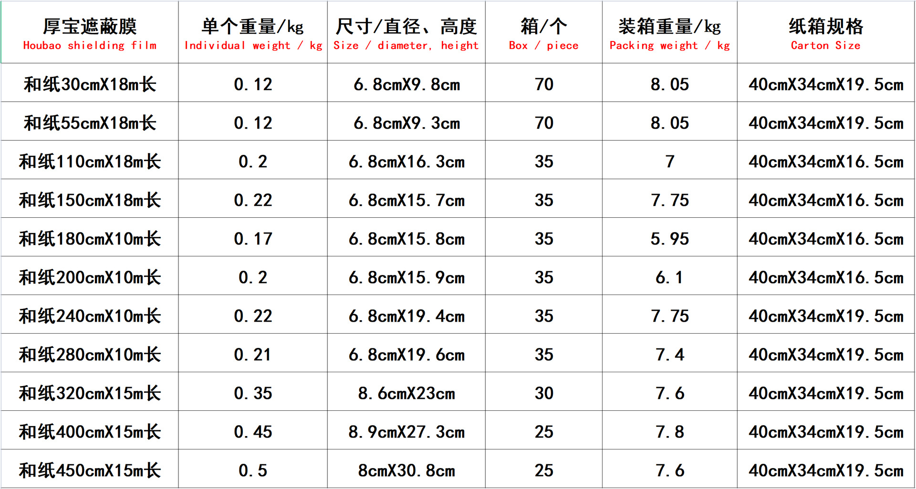Select the 箱/个 column header

(x=543, y=32)
